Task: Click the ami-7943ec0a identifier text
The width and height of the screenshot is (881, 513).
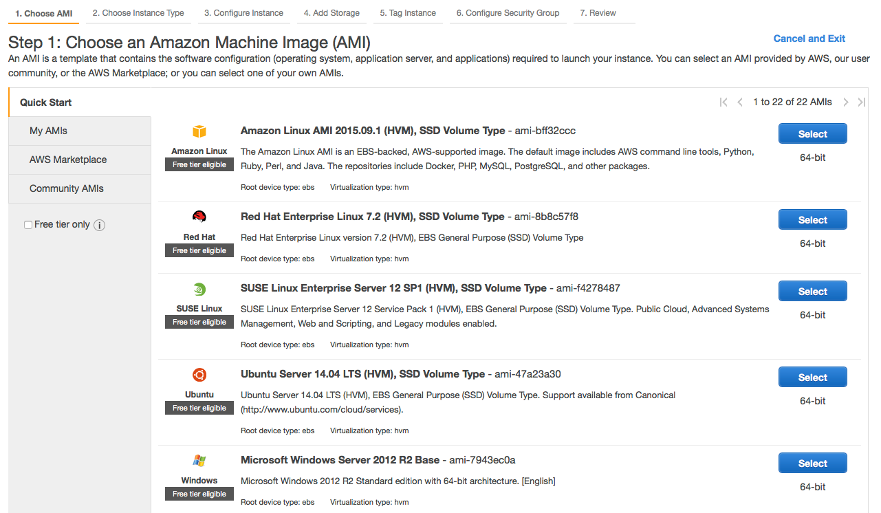Action: pos(483,460)
